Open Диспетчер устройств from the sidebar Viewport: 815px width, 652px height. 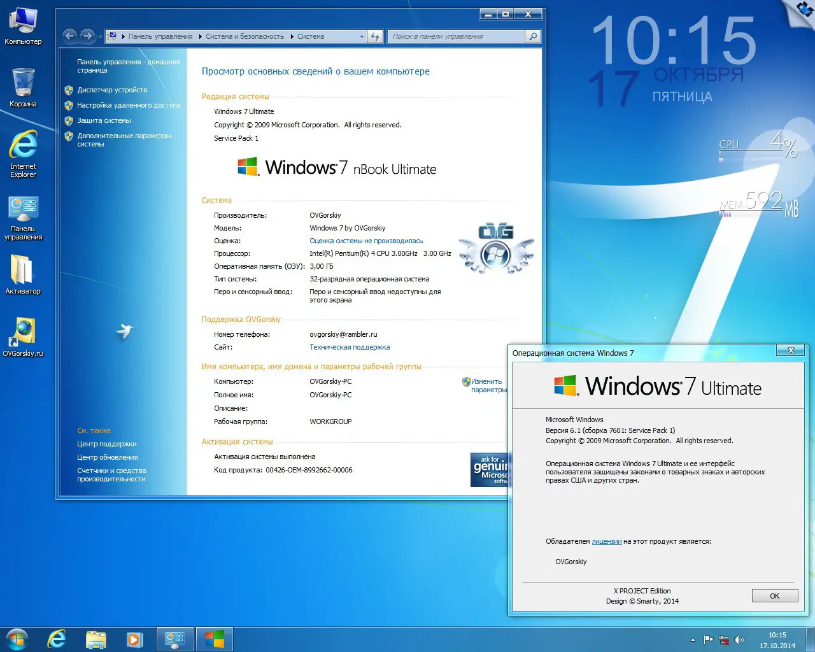[113, 90]
